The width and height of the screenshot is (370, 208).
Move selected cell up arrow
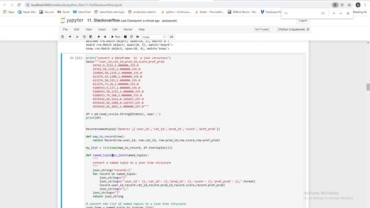pos(99,37)
